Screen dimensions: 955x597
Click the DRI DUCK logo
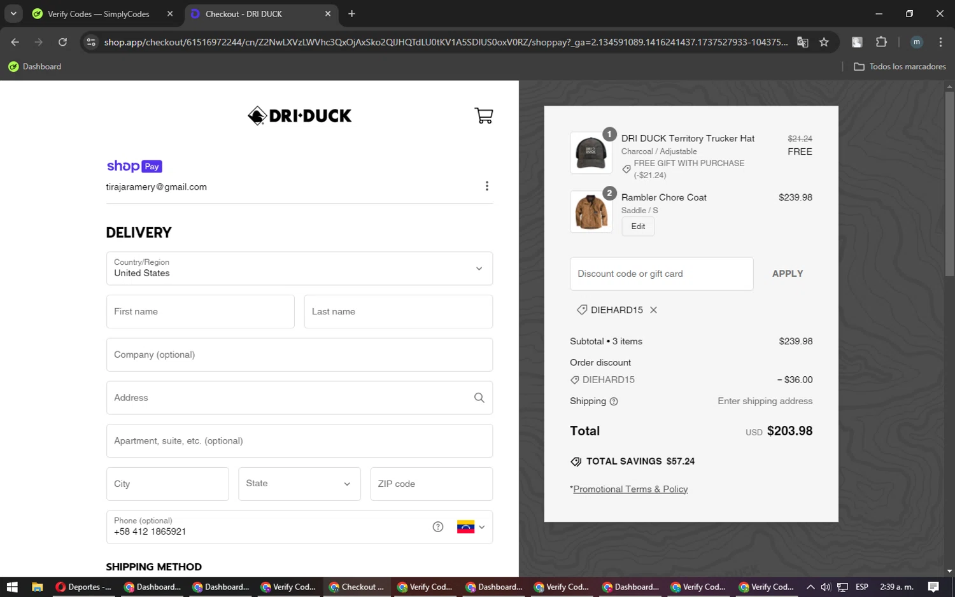click(299, 116)
